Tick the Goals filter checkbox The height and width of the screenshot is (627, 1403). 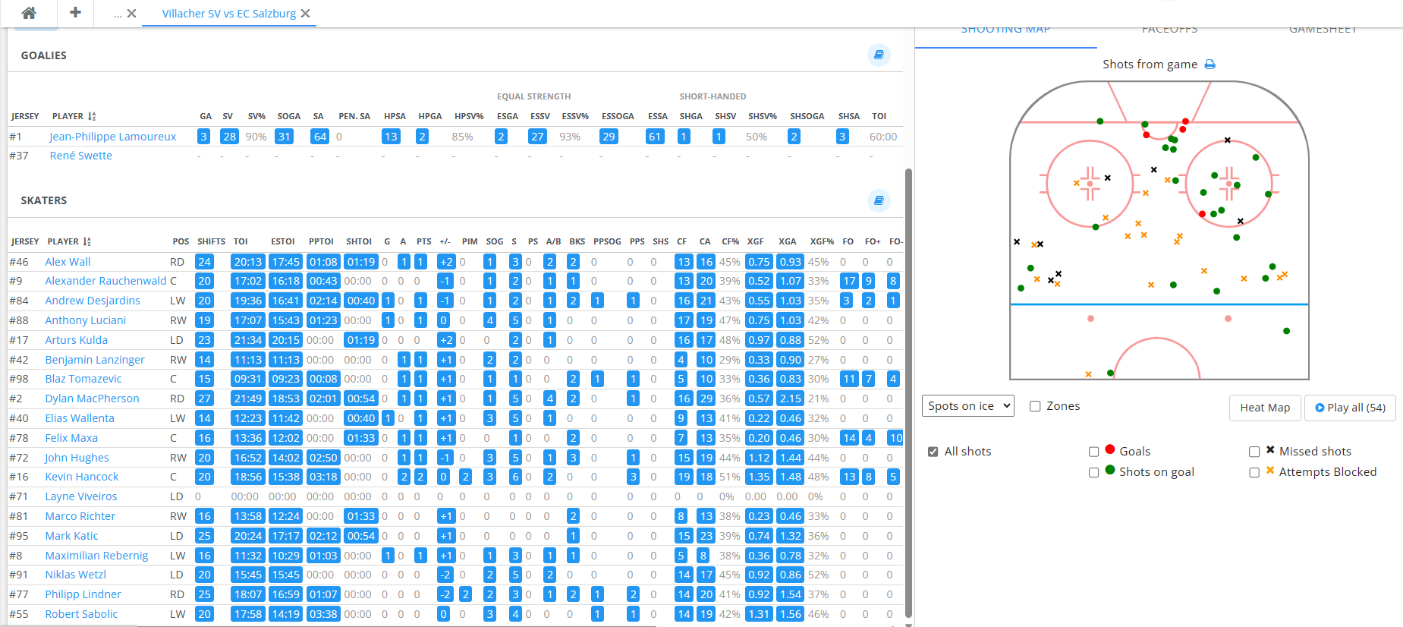coord(1093,452)
